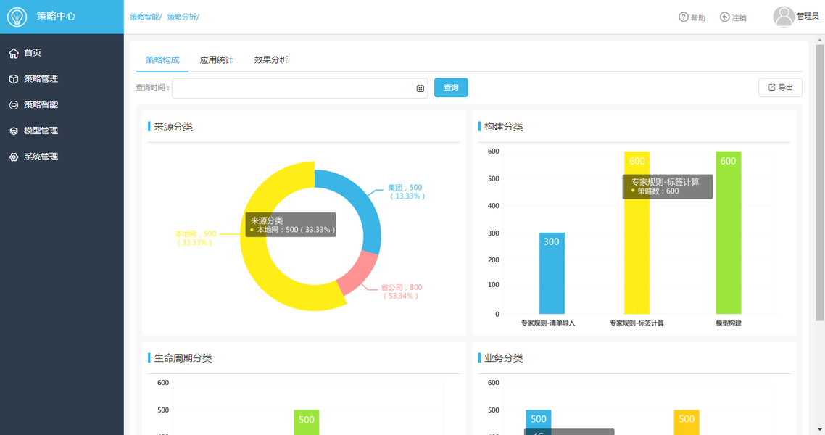The width and height of the screenshot is (825, 435).
Task: Click the 生命周期分类 panel title
Action: click(x=183, y=358)
